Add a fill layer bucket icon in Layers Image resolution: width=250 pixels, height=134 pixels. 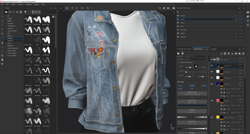click(x=232, y=53)
